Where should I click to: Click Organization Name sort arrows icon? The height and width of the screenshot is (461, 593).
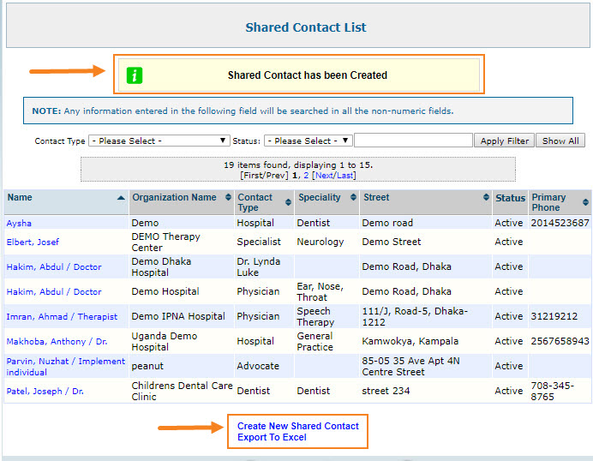(x=228, y=198)
